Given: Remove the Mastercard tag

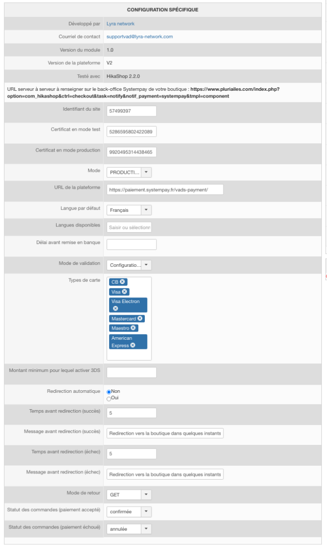Looking at the screenshot, I should click(140, 318).
